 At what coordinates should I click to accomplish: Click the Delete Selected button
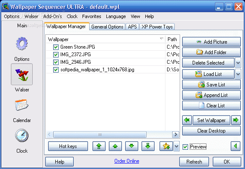tap(209, 63)
